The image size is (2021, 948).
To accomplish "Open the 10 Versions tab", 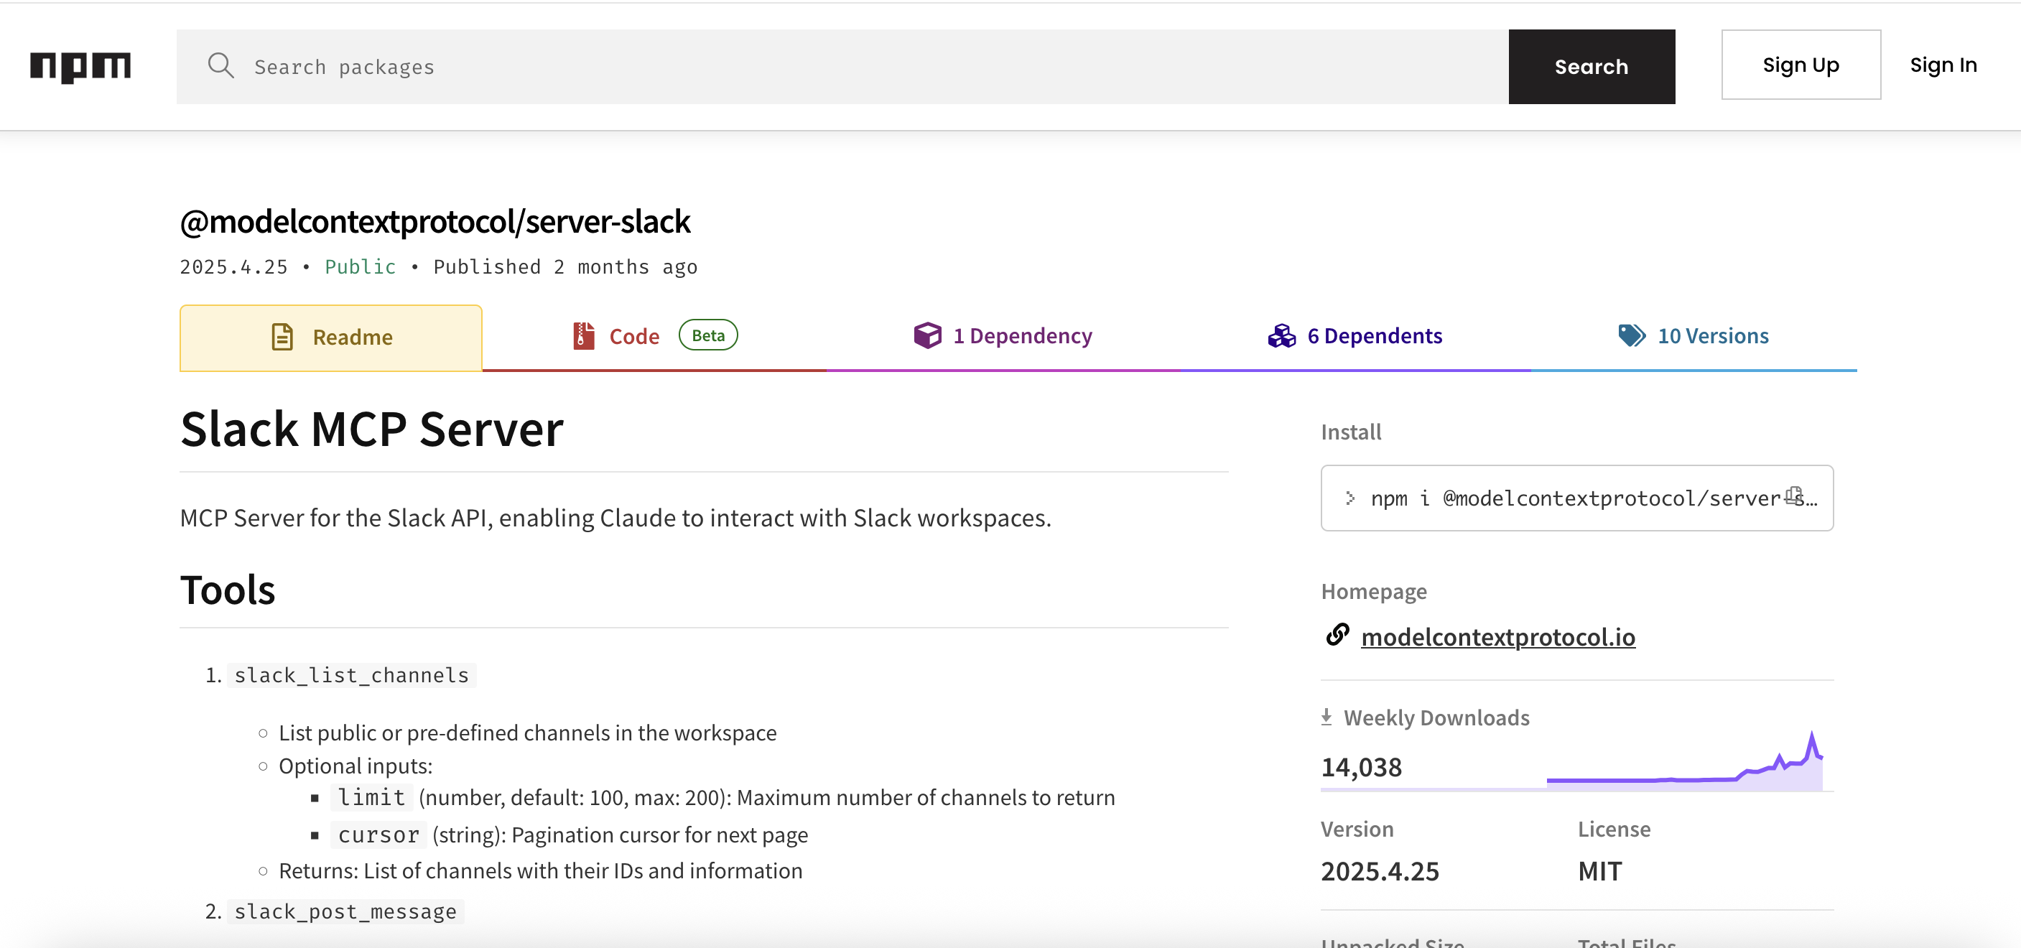I will 1693,337.
